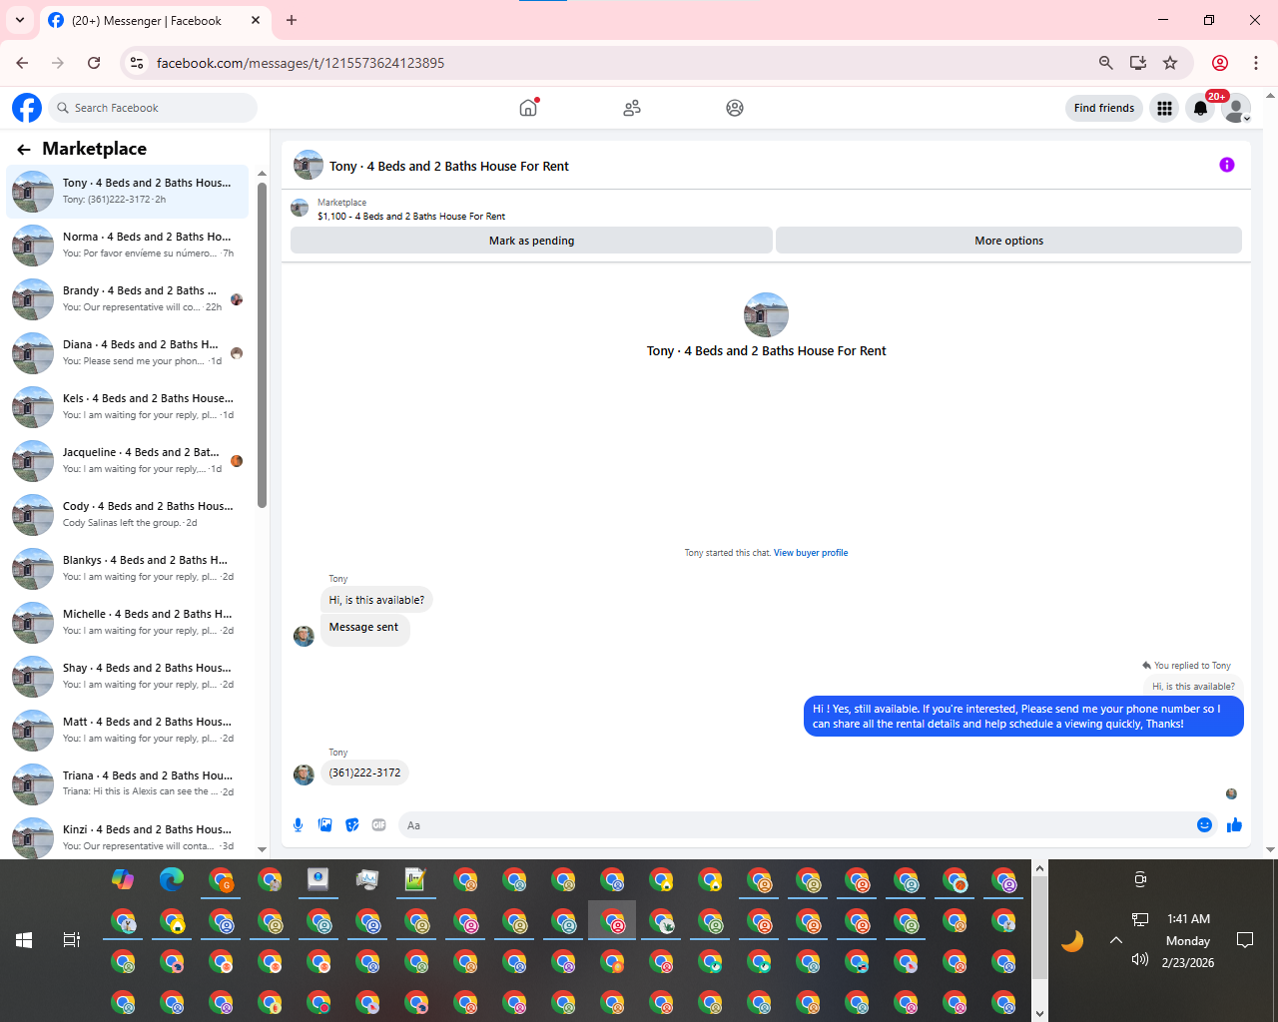1278x1022 pixels.
Task: Open a new Chrome tab
Action: pos(292,20)
